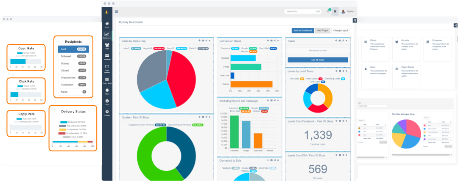Click the Add Widget button
Screen dimensions: 458x181
pos(322,30)
